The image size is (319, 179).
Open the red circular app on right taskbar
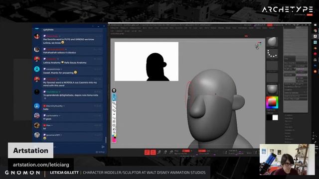[315, 54]
